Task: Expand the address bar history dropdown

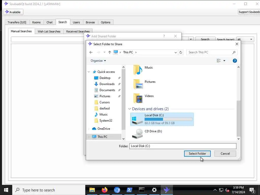Action: point(176,52)
